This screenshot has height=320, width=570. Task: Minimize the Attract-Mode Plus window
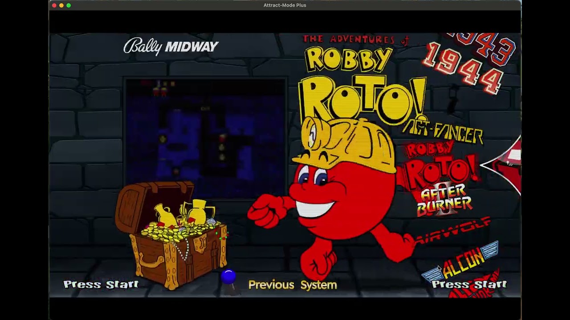click(x=61, y=5)
